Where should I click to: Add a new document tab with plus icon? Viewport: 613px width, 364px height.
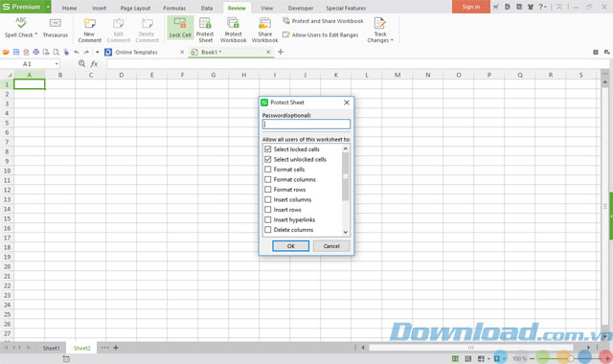(281, 52)
